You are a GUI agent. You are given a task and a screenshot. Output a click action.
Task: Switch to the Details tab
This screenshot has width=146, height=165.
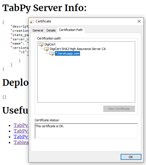tap(51, 30)
